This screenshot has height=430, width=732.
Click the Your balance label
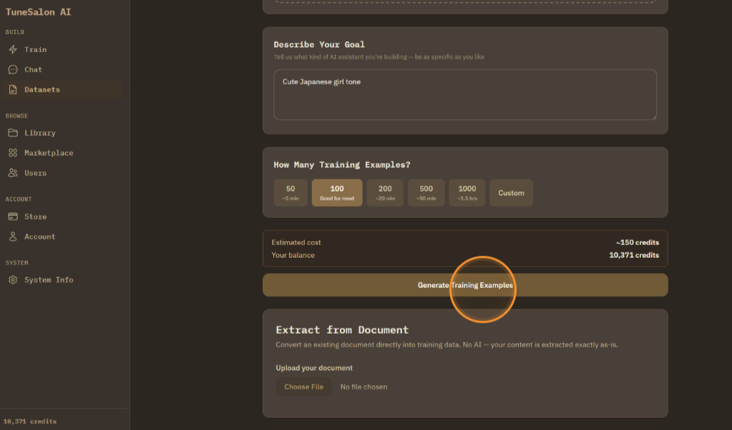click(293, 255)
